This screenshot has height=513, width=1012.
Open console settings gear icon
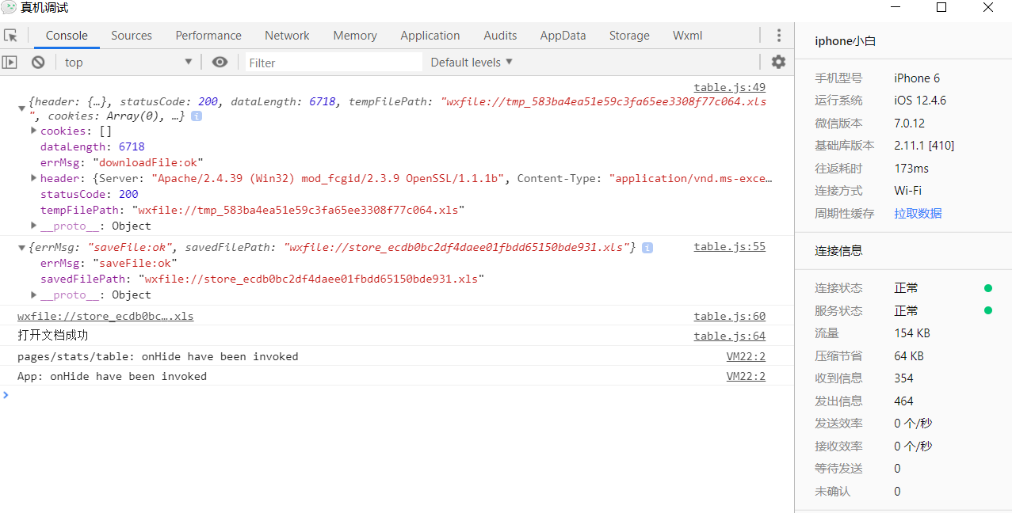(778, 62)
